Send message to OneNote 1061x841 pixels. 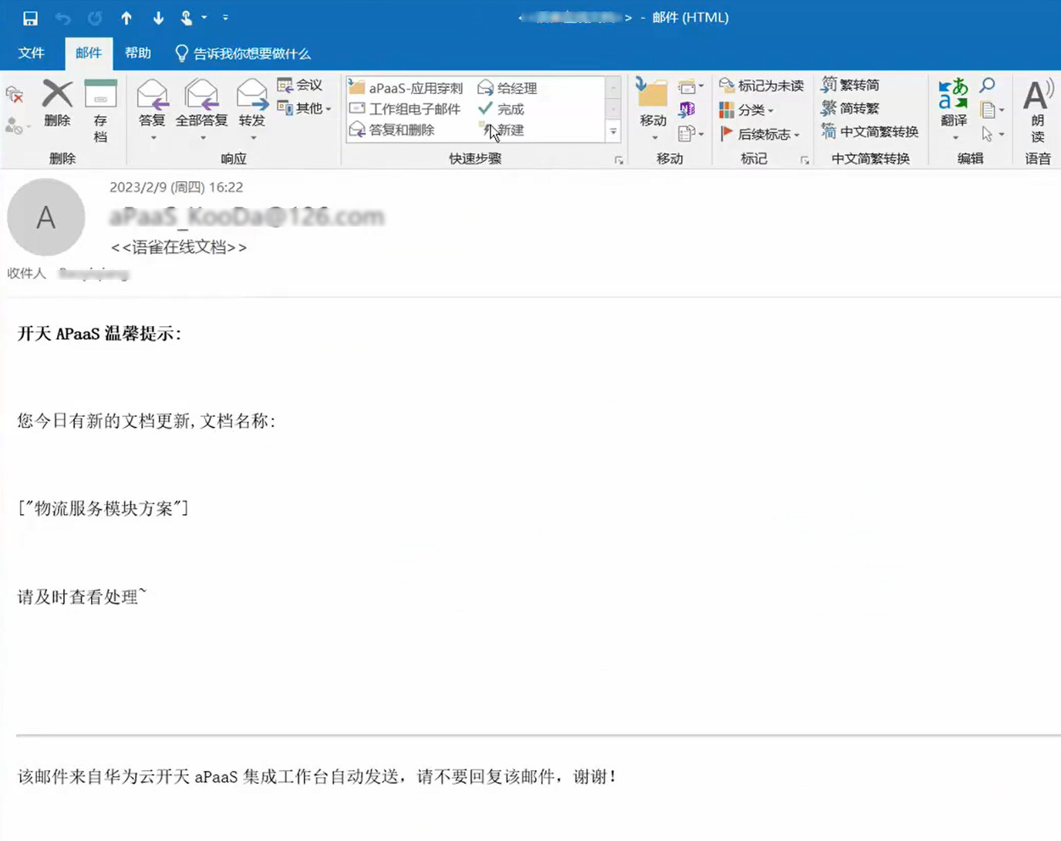click(687, 109)
